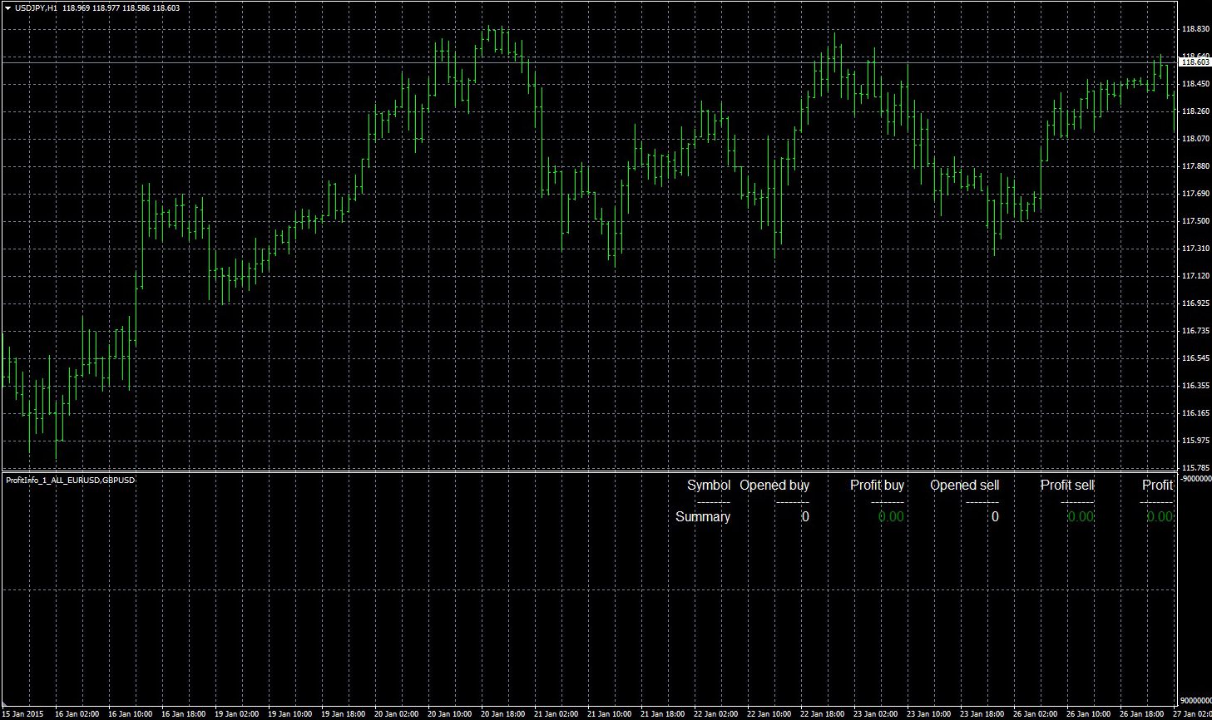The width and height of the screenshot is (1212, 720).
Task: Select the Profit buy column header
Action: click(x=877, y=485)
